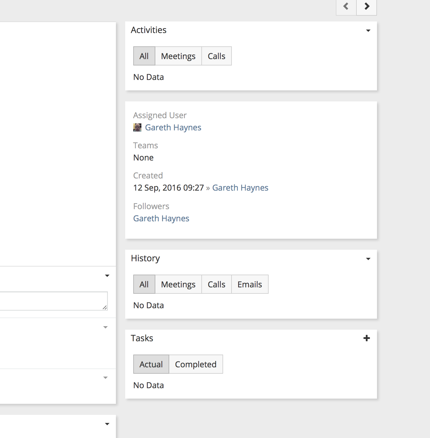Show only Calls in Activities
This screenshot has width=430, height=438.
coord(216,56)
